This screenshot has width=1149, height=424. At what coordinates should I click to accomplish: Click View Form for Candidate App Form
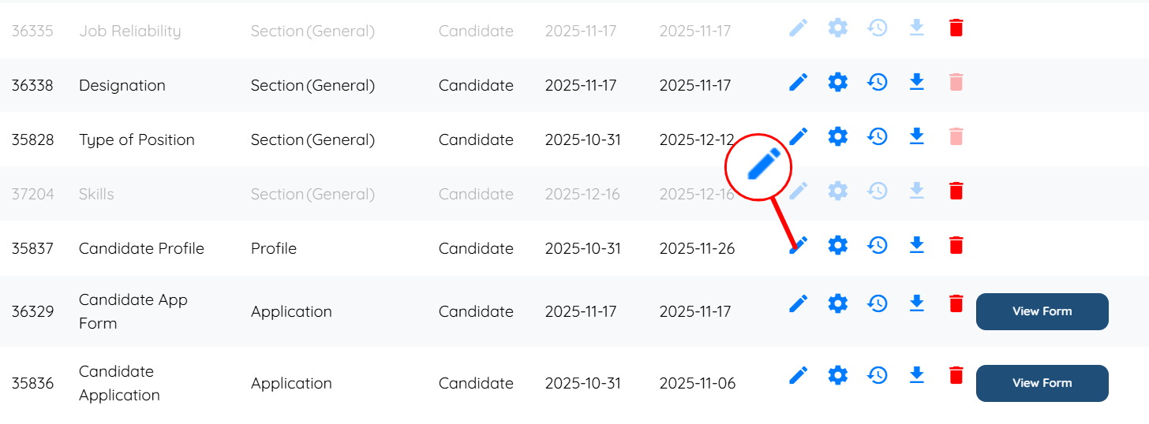[x=1042, y=311]
